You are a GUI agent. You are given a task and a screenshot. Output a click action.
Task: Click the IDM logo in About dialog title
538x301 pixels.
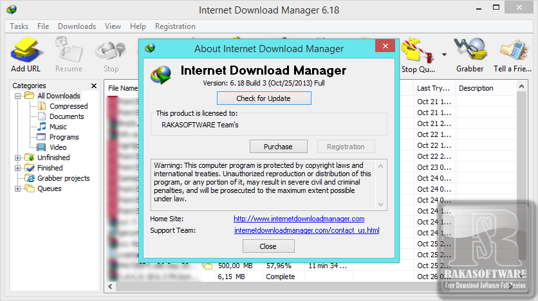(x=150, y=48)
